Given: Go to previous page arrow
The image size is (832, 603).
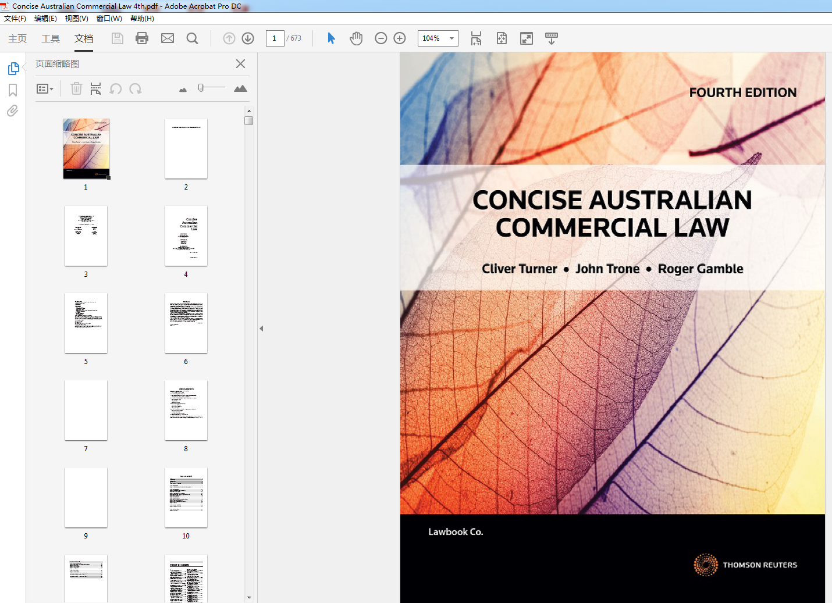Looking at the screenshot, I should (229, 38).
